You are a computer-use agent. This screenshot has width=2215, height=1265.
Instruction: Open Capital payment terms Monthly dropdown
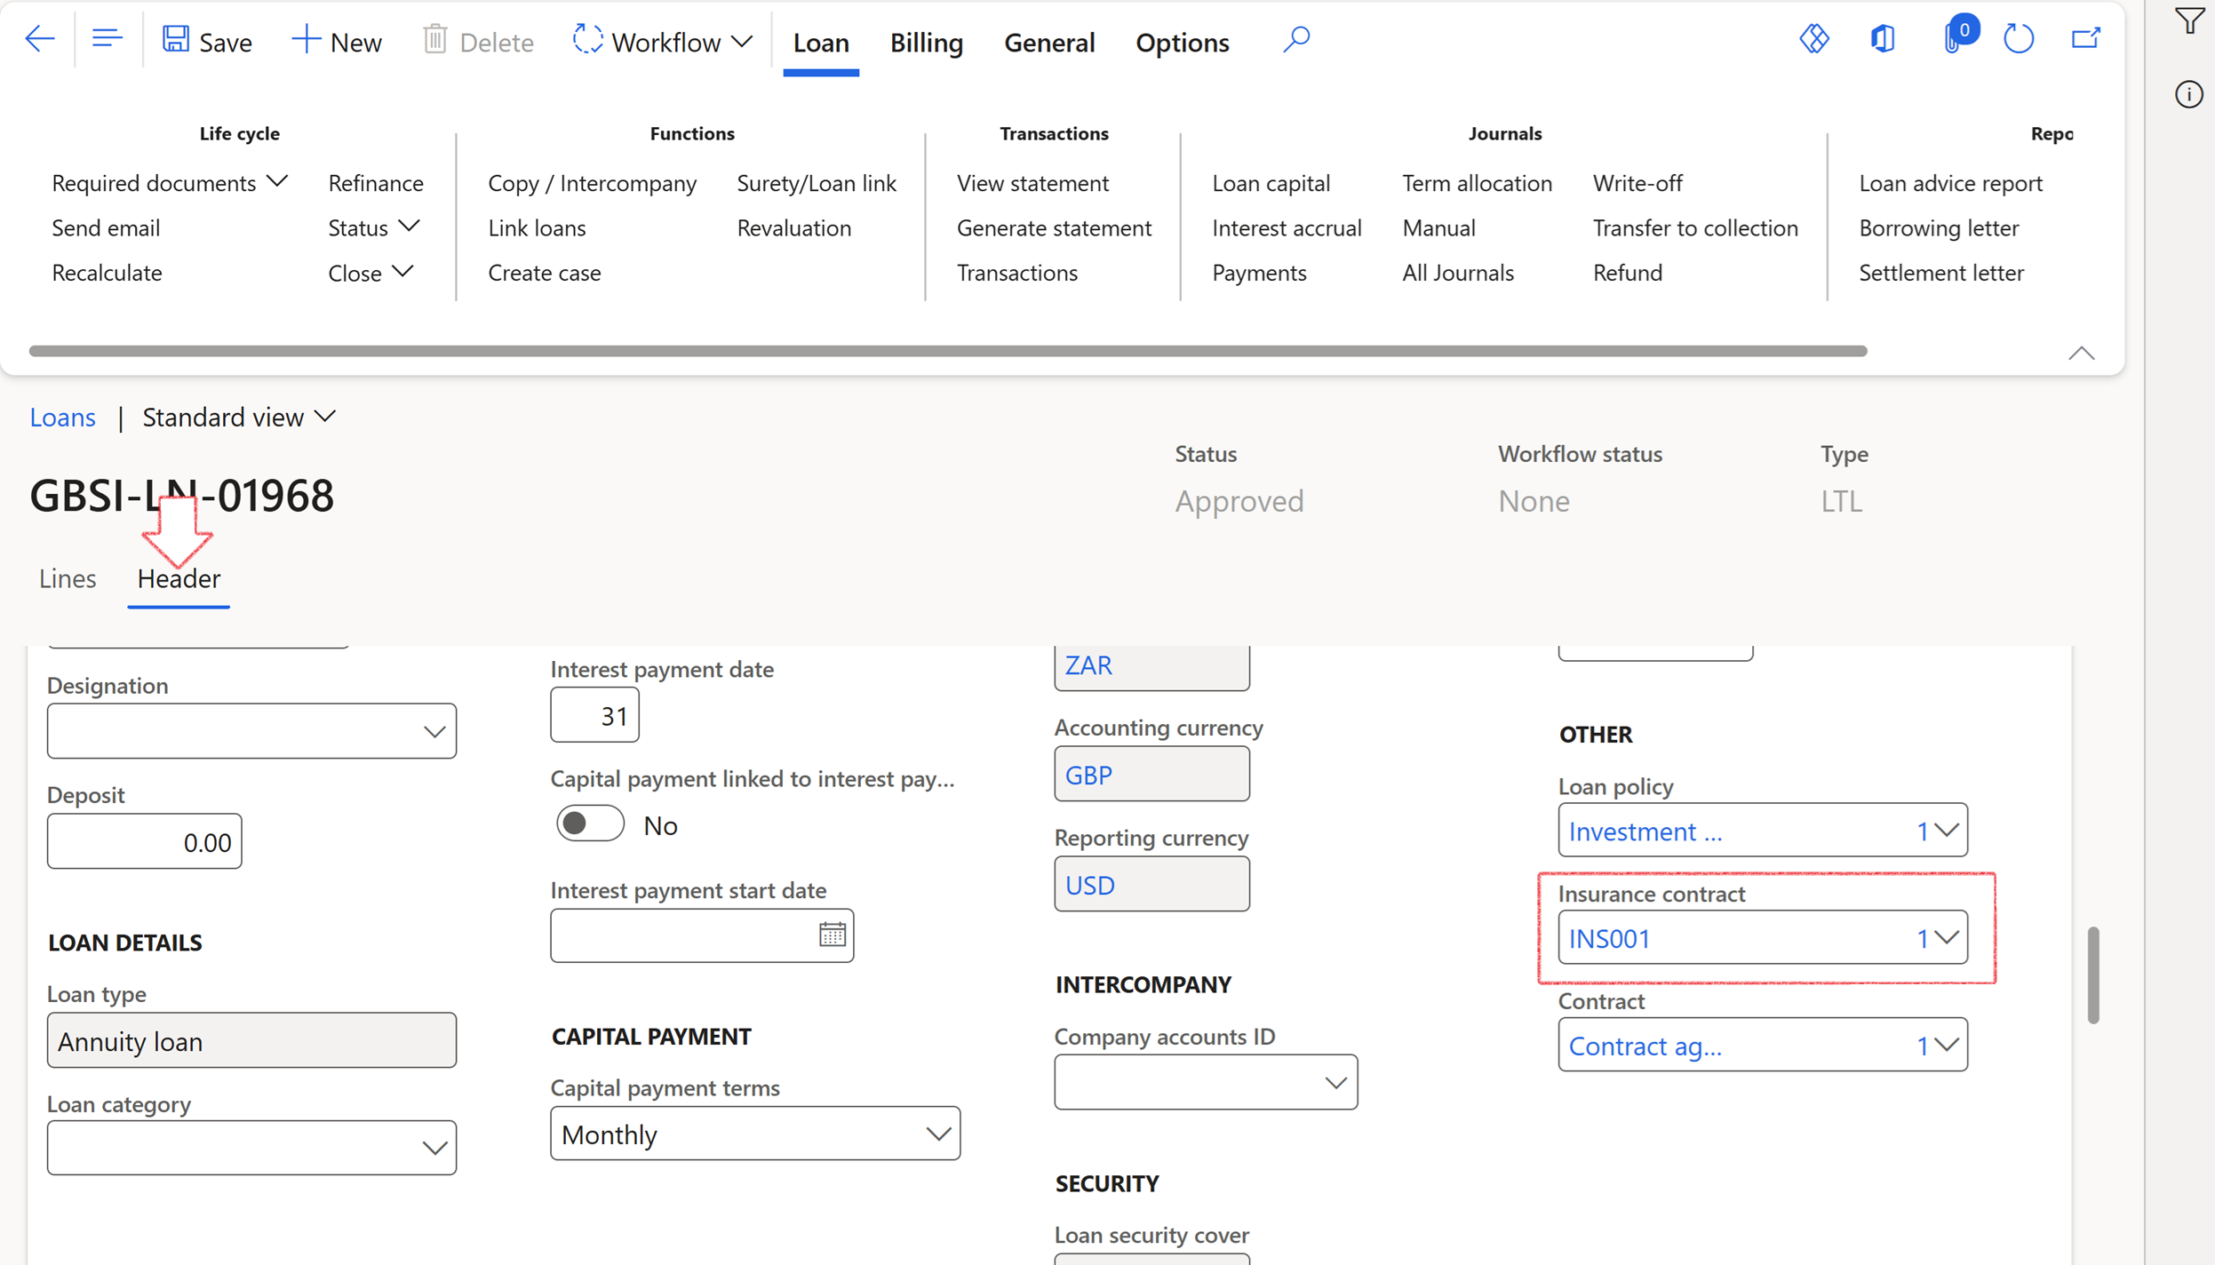[937, 1134]
